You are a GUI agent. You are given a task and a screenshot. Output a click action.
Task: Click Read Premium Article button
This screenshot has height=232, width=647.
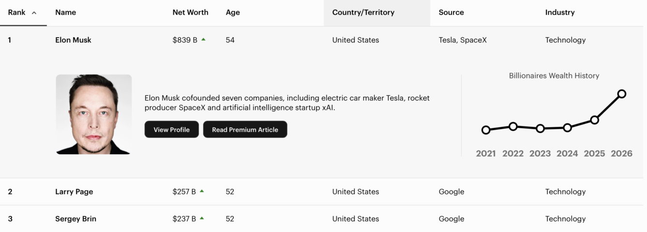click(x=245, y=130)
